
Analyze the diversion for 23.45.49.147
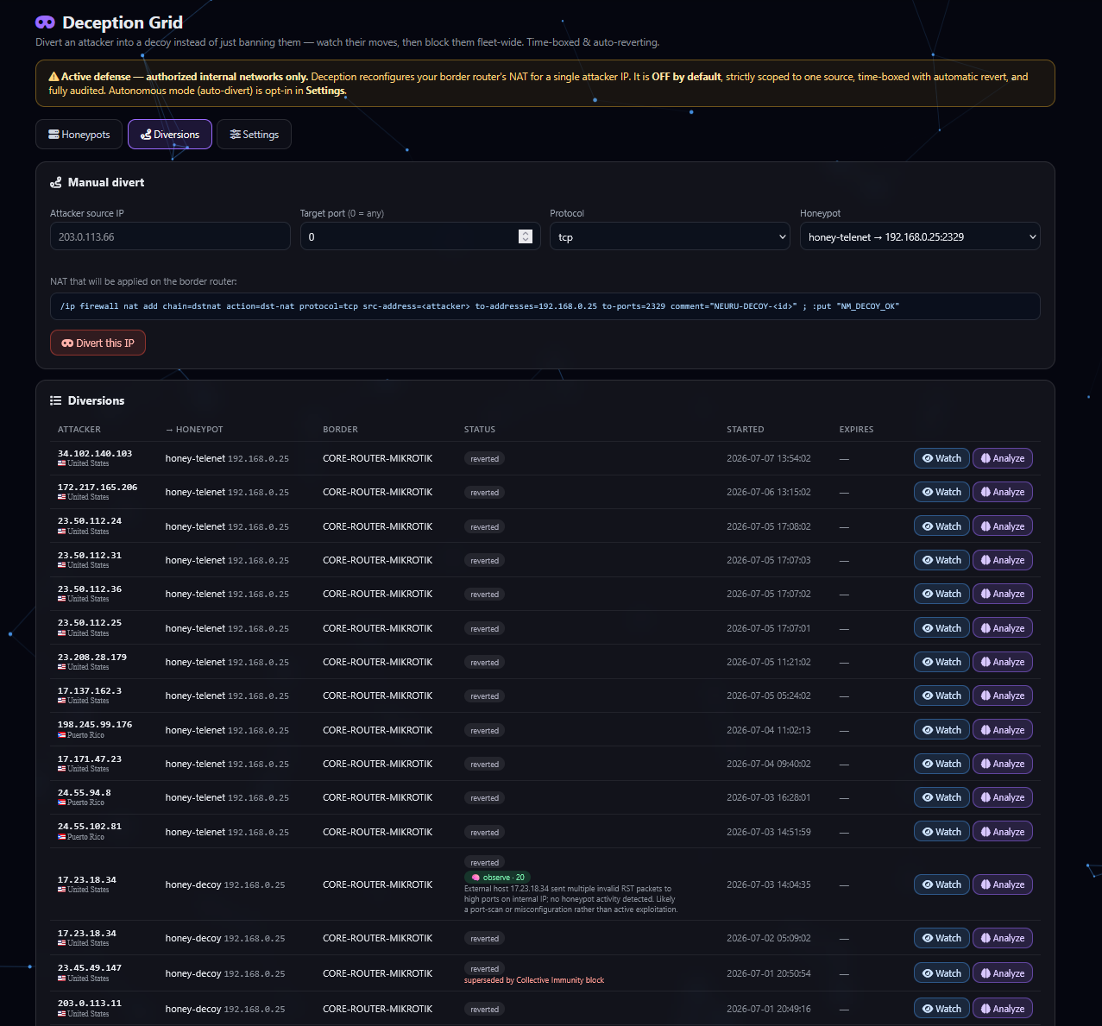click(1003, 973)
